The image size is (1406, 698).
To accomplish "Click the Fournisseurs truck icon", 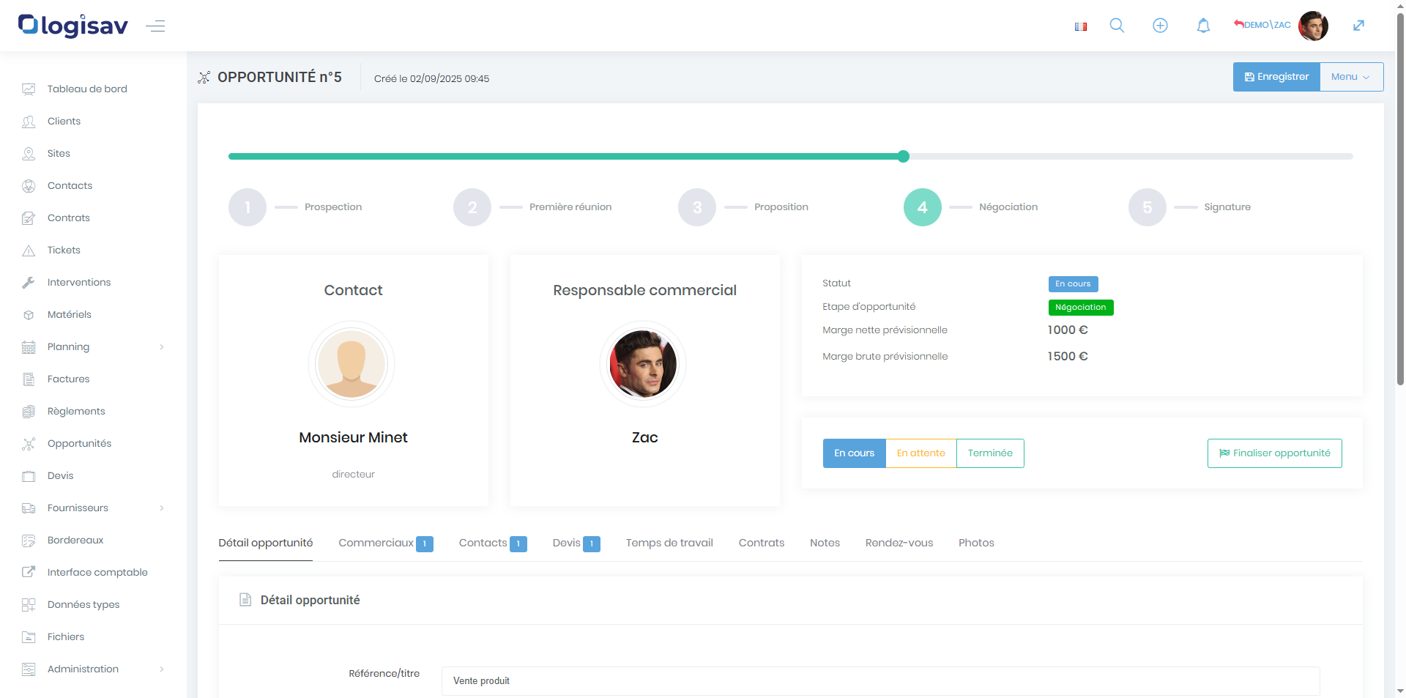I will click(29, 508).
